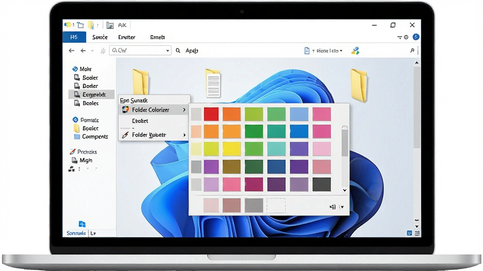
Task: Switch to the Sorcce ribbon tab
Action: [x=100, y=37]
